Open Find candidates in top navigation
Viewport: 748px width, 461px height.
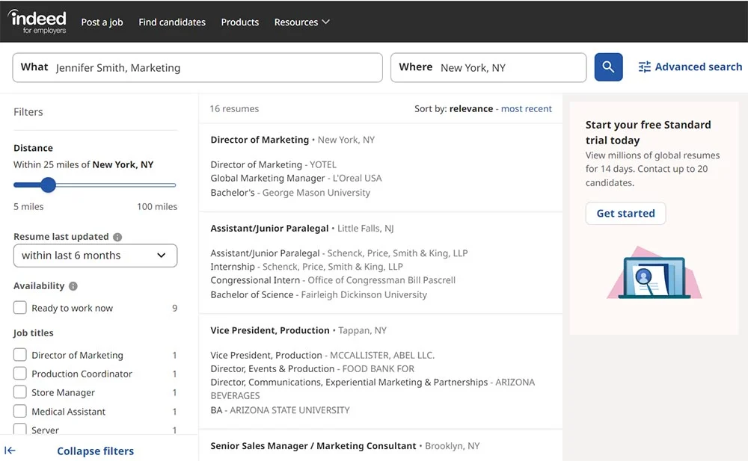[x=172, y=22]
